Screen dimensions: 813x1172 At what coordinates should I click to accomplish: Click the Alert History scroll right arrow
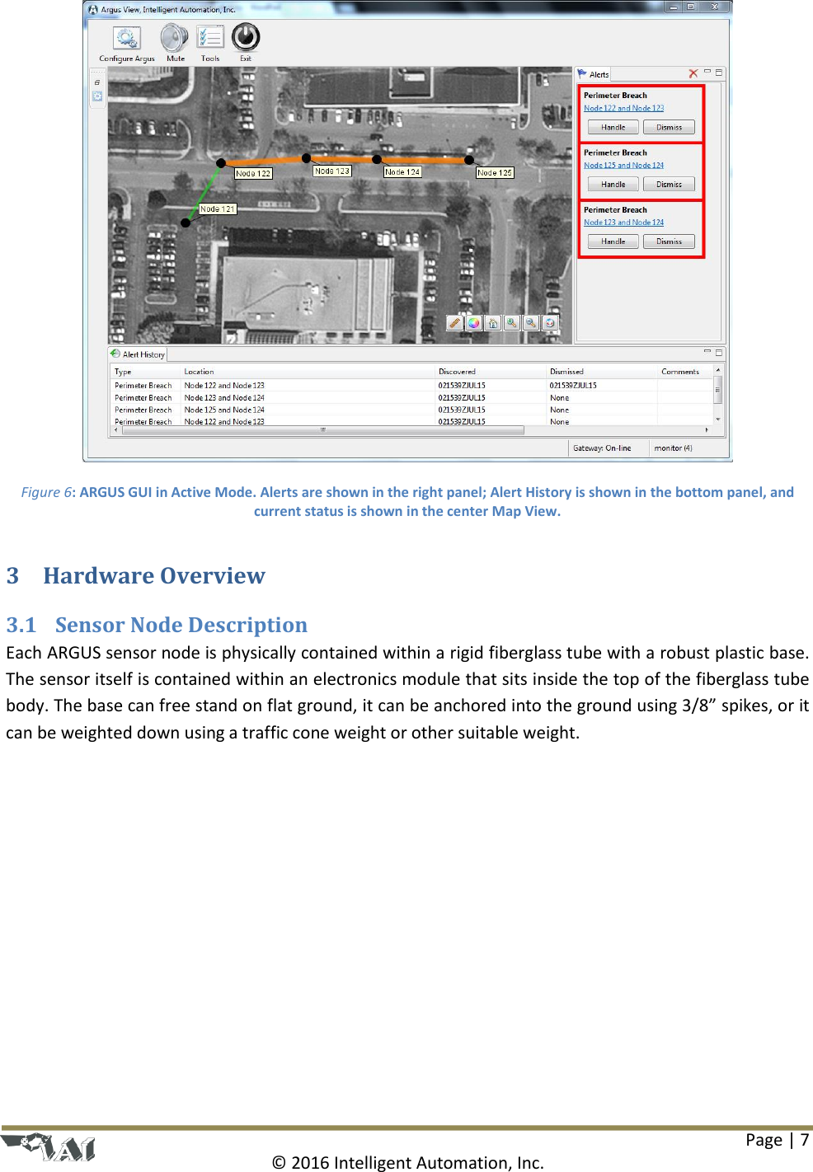point(707,430)
